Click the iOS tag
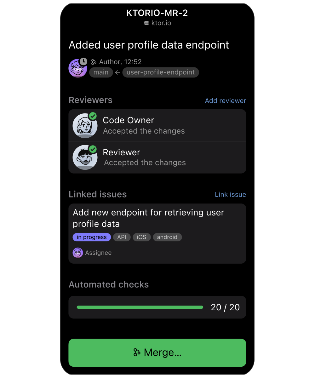Screen dimensions: 315x378 tap(142, 237)
